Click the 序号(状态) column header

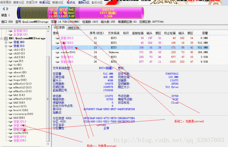(97, 33)
